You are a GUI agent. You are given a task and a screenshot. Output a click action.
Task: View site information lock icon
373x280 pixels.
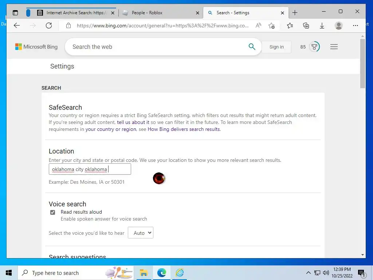coord(68,26)
